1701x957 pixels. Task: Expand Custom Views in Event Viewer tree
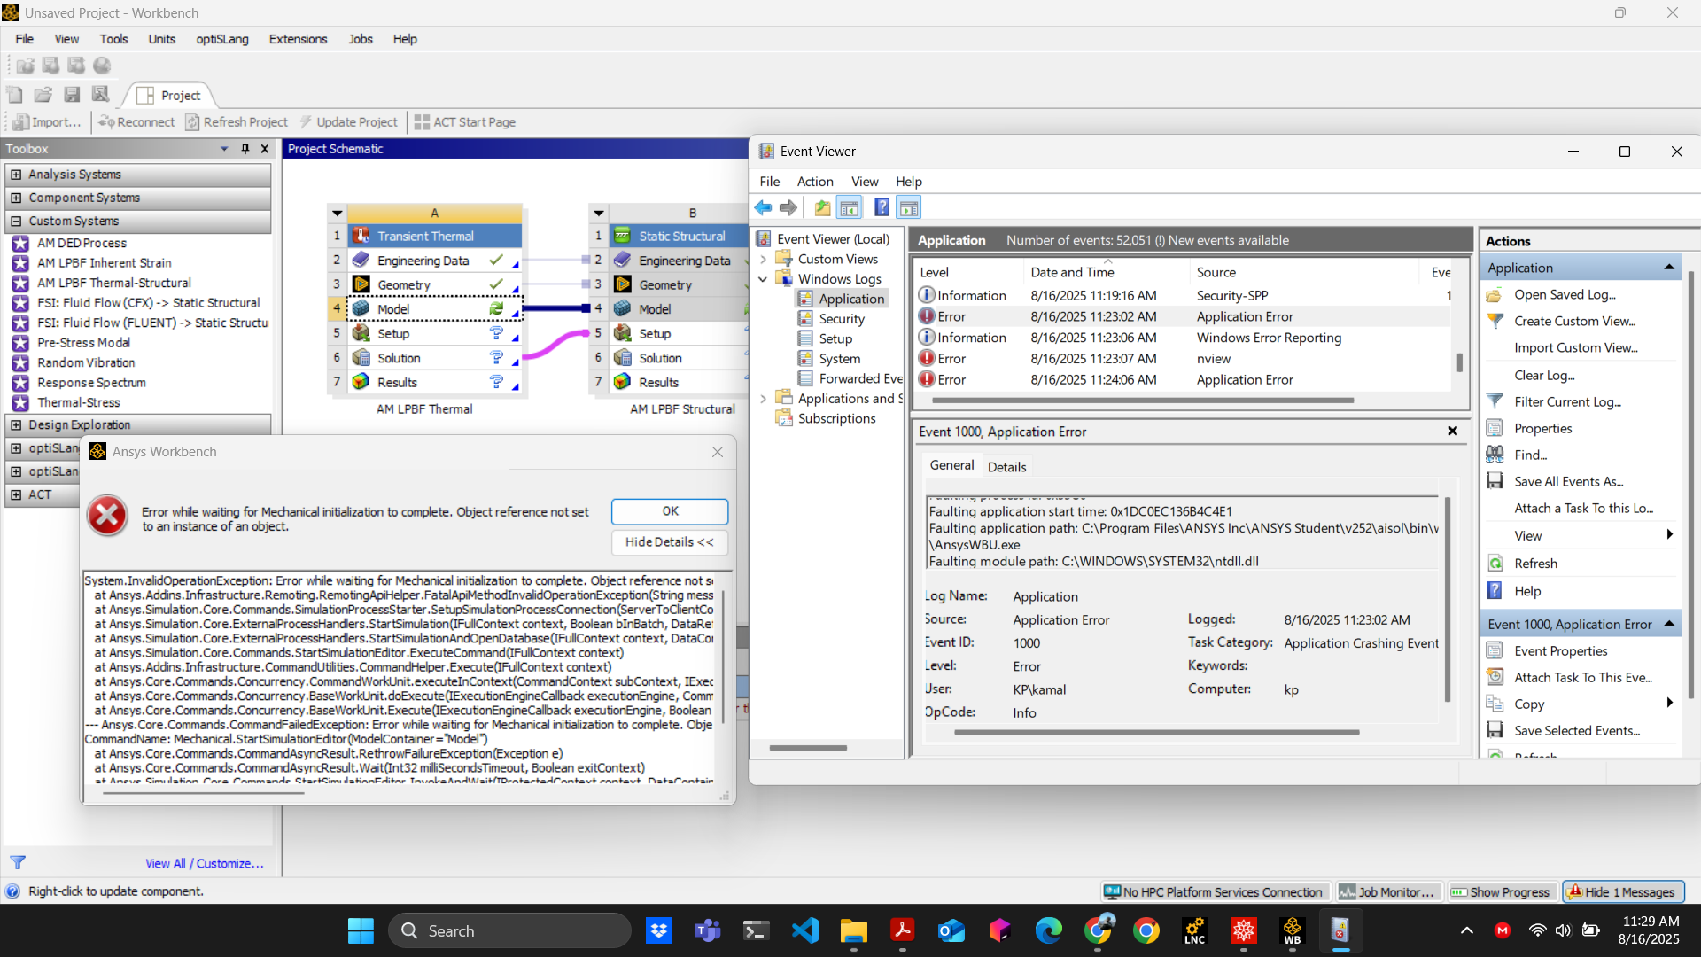(763, 260)
